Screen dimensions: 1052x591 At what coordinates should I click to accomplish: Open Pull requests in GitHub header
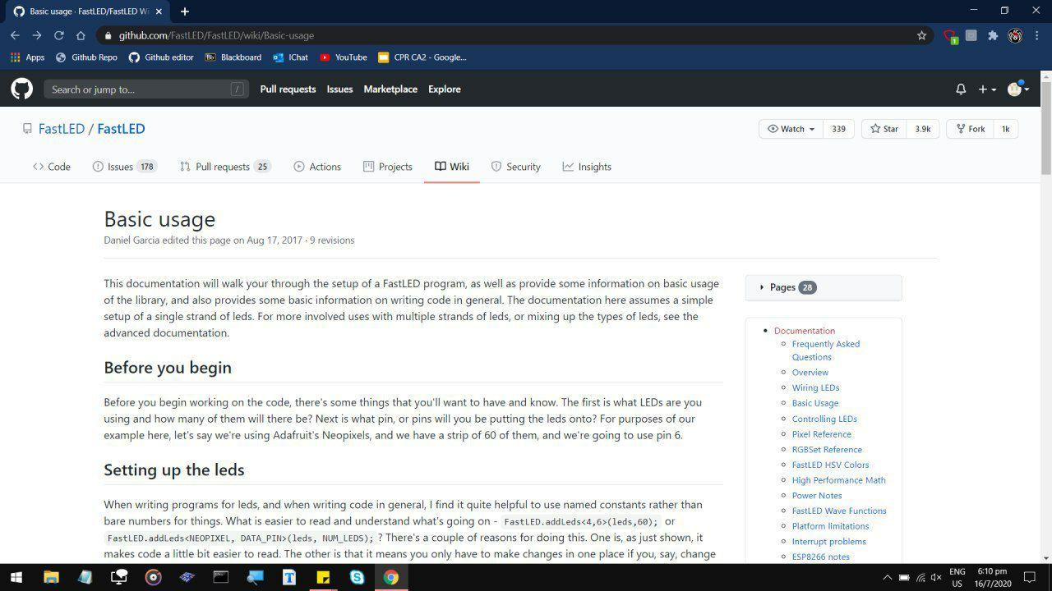[x=288, y=89]
